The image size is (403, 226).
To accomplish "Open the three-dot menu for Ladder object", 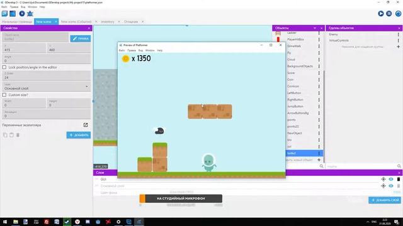I will pos(319,33).
